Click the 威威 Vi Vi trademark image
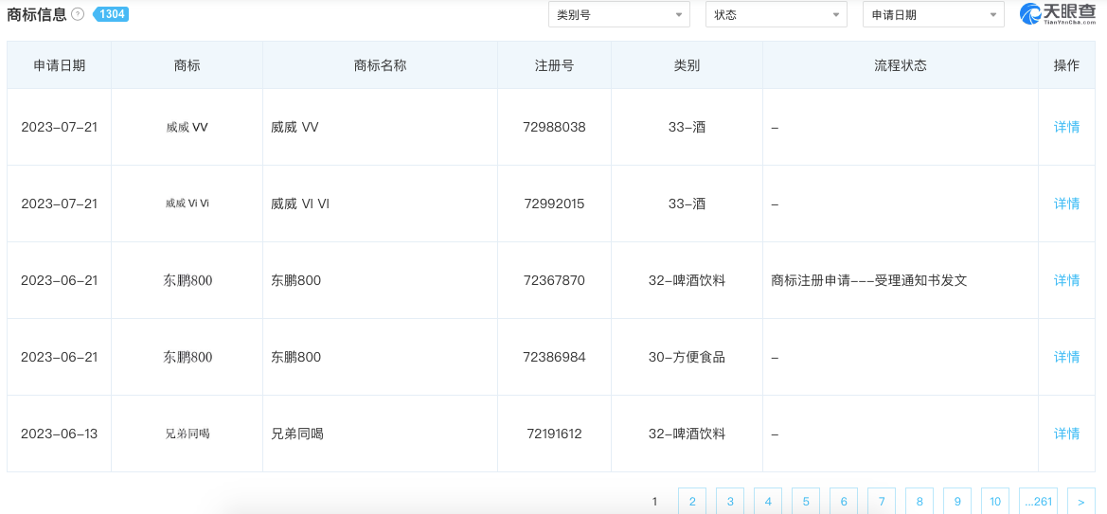1107x514 pixels. 187,204
